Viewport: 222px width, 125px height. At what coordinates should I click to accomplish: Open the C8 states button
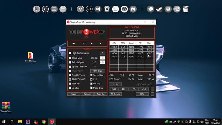point(134,89)
